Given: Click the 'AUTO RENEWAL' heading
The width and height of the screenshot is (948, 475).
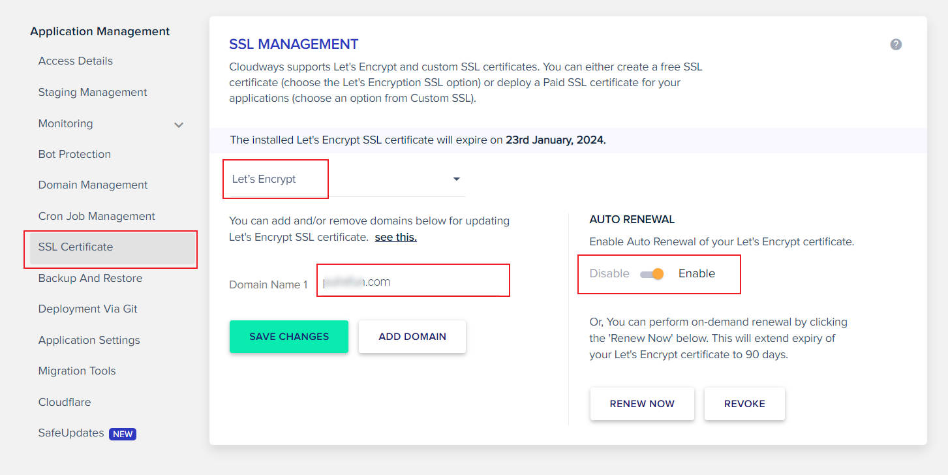Looking at the screenshot, I should [x=632, y=219].
